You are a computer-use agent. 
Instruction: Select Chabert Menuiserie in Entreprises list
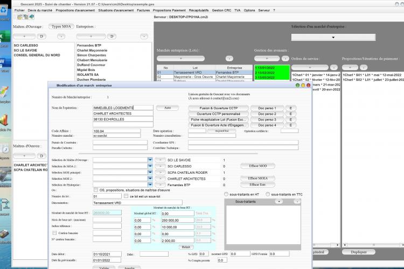click(92, 60)
